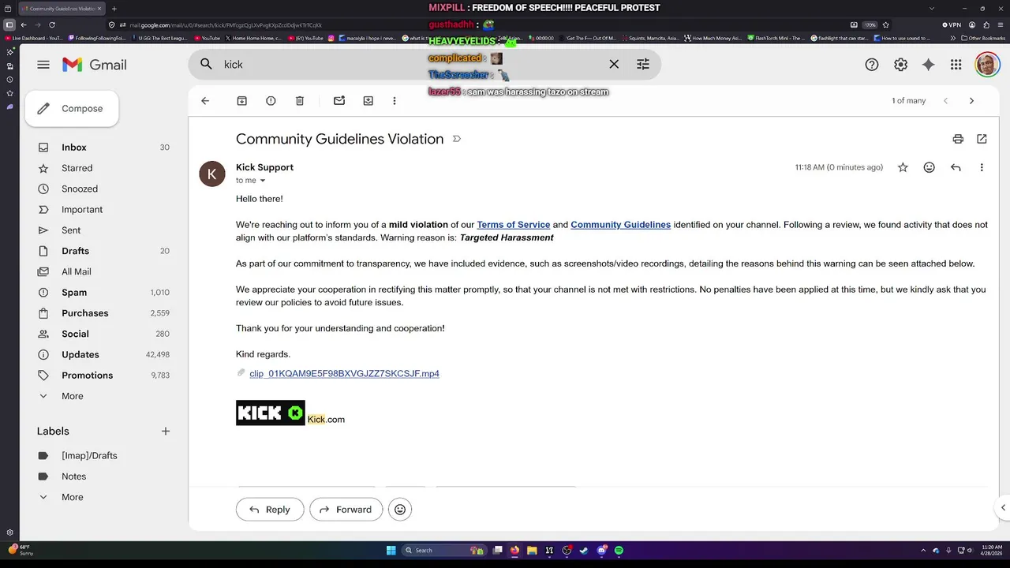Image resolution: width=1010 pixels, height=568 pixels.
Task: Reply using the header arrow icon
Action: 956,167
